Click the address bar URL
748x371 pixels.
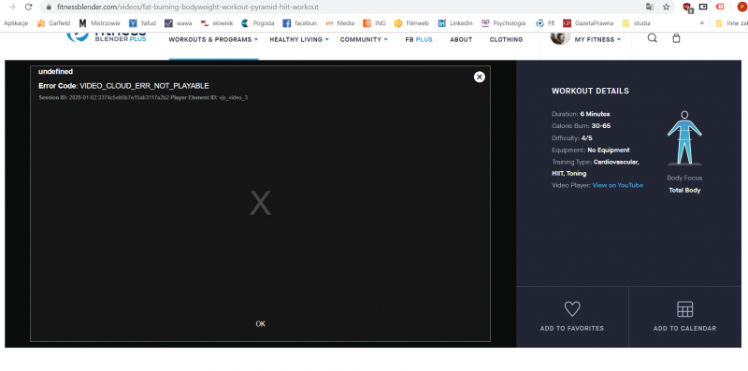click(188, 7)
